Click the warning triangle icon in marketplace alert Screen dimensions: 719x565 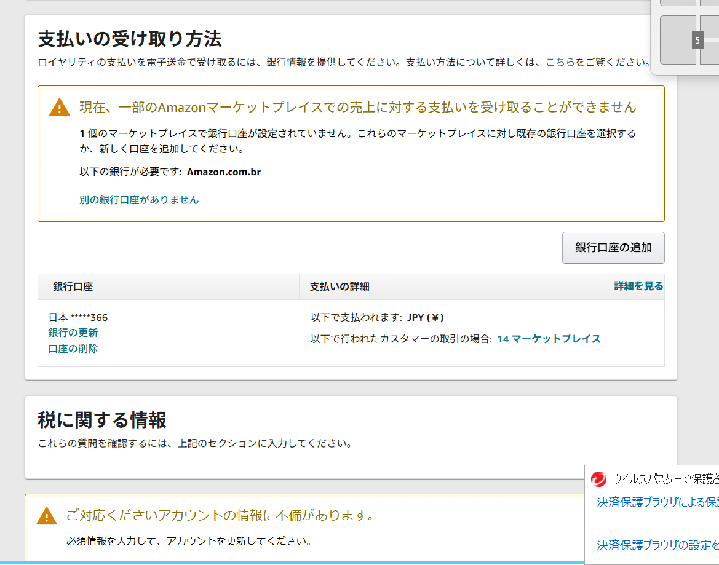coord(60,107)
